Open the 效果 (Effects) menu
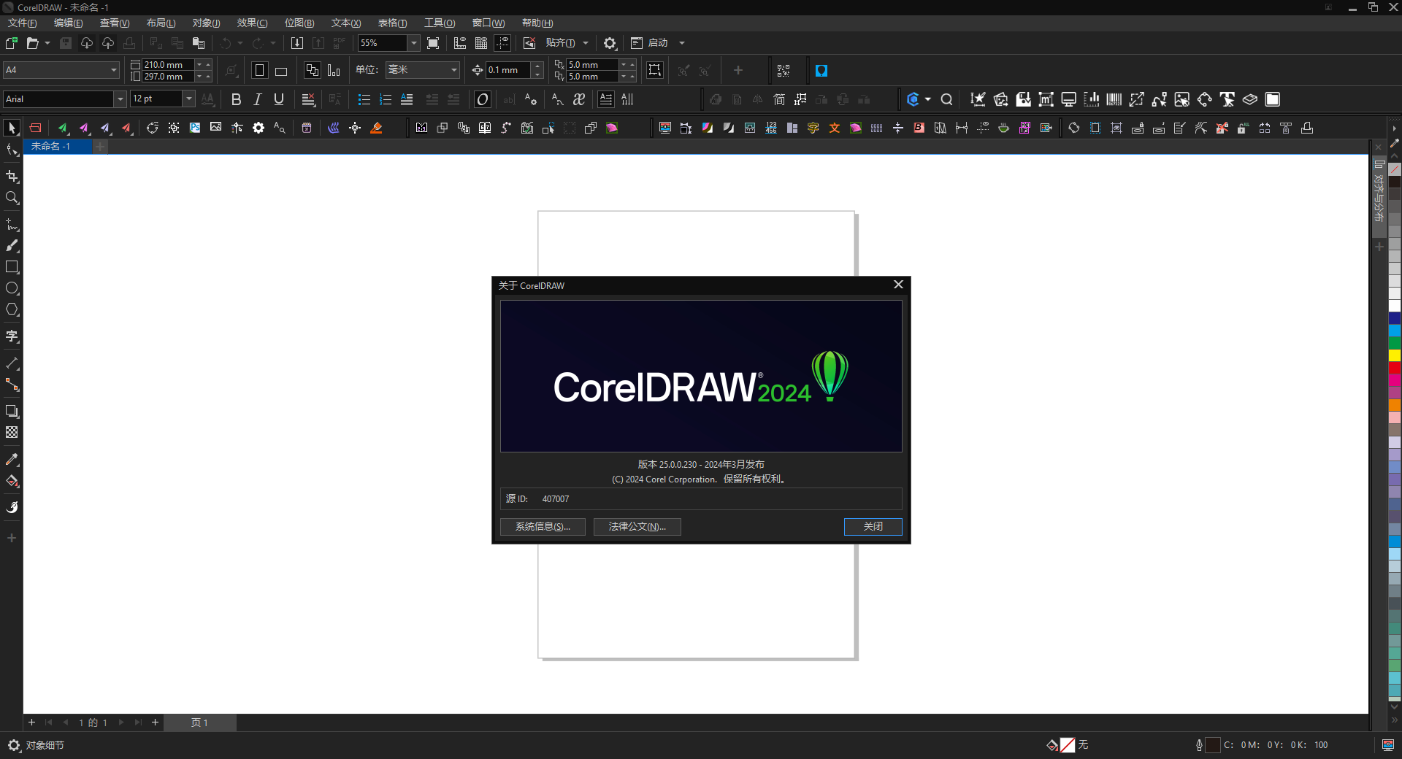1402x759 pixels. click(252, 23)
